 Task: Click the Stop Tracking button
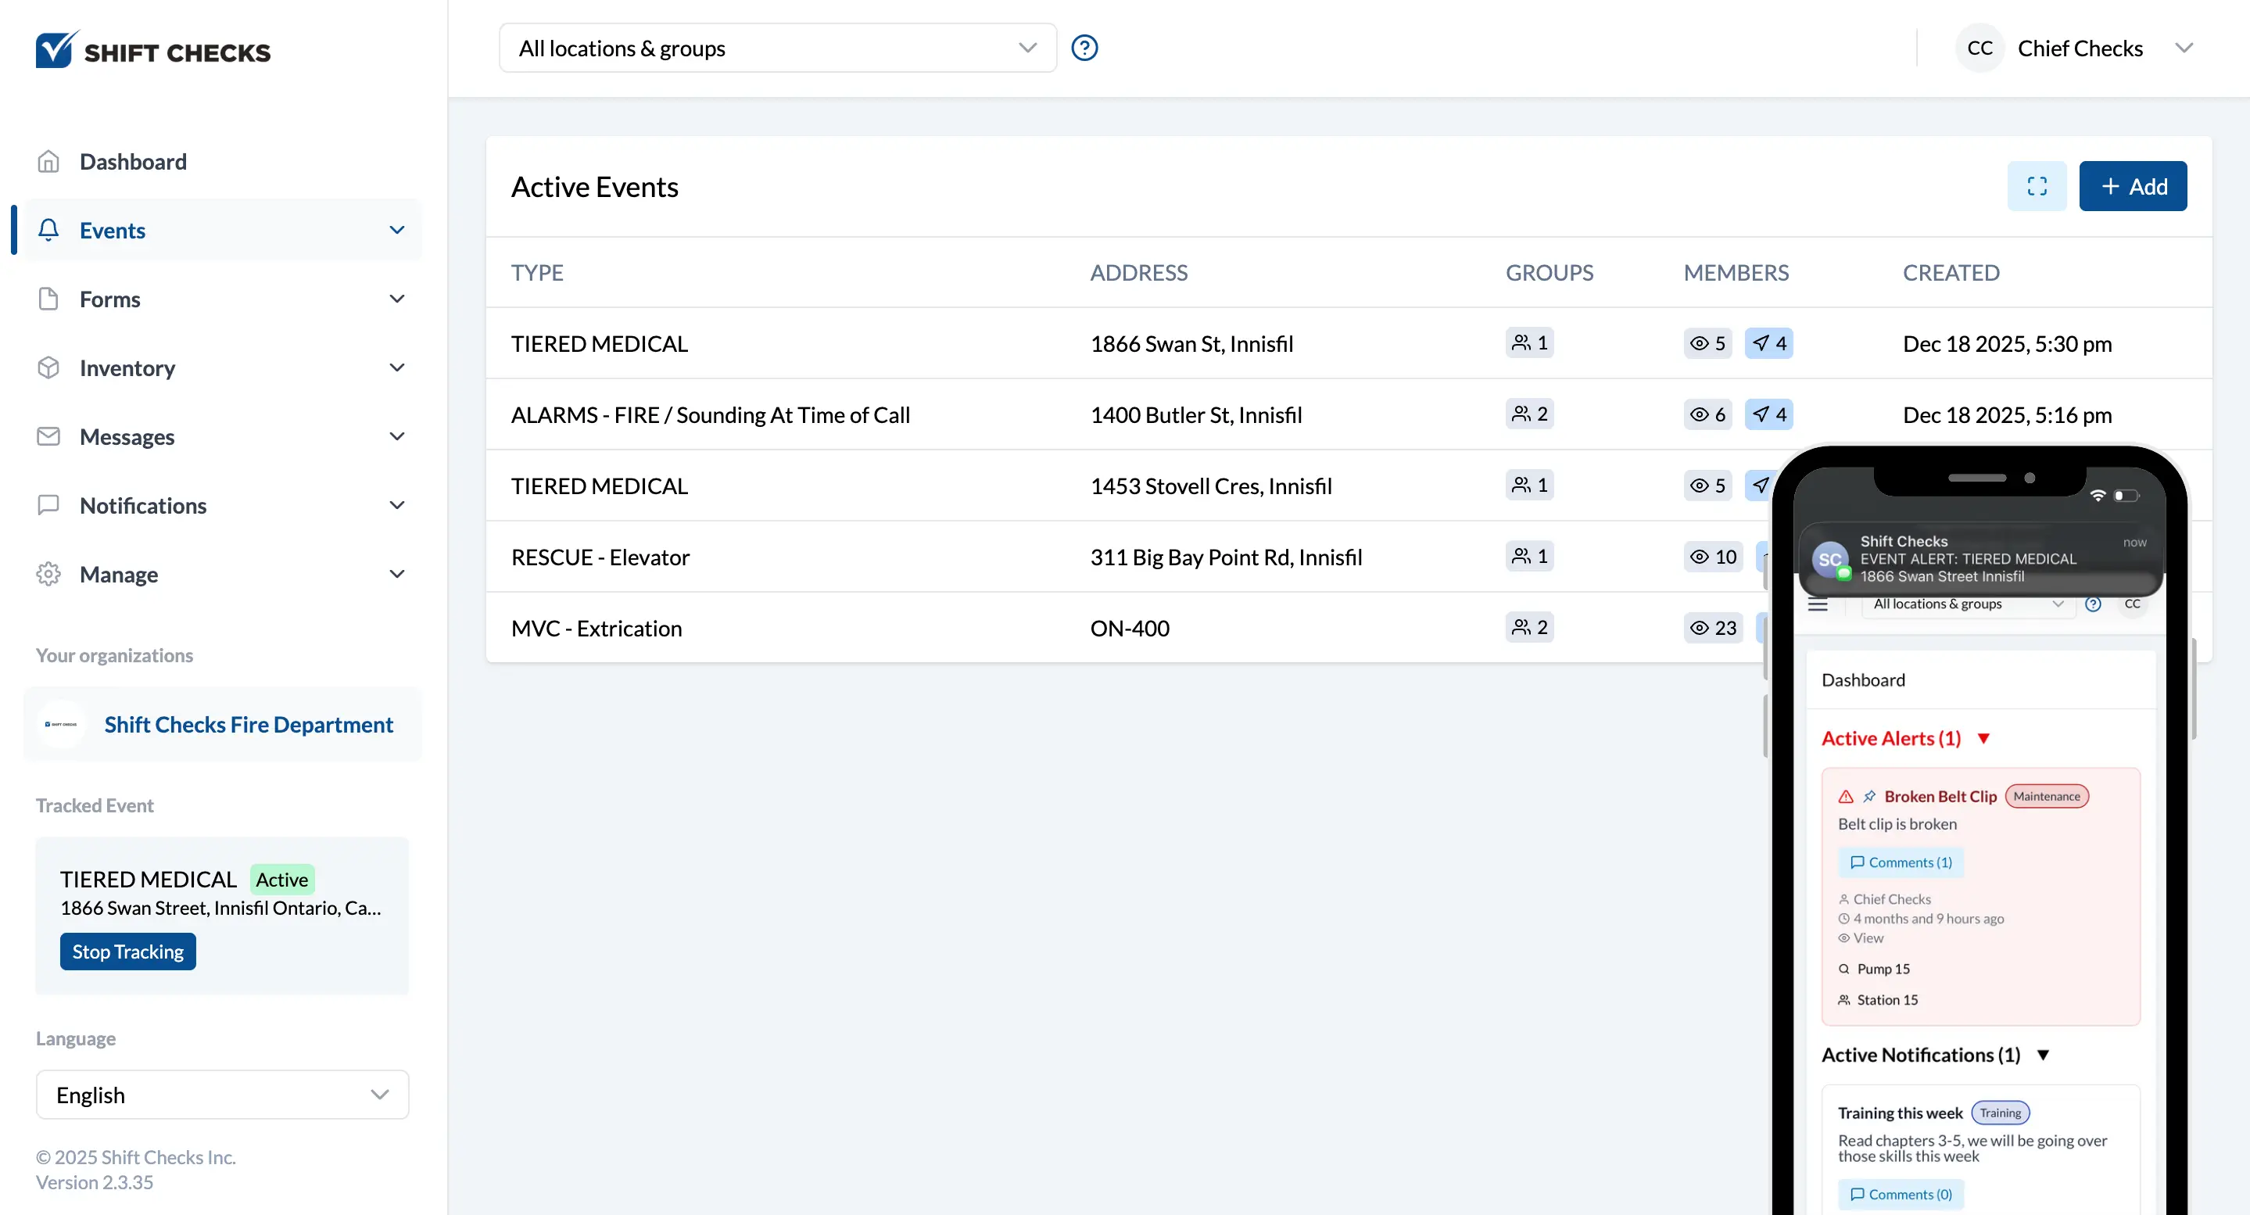127,952
